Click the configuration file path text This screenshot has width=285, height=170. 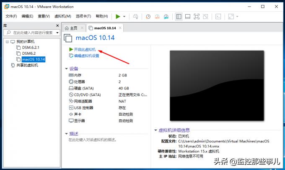click(224, 144)
